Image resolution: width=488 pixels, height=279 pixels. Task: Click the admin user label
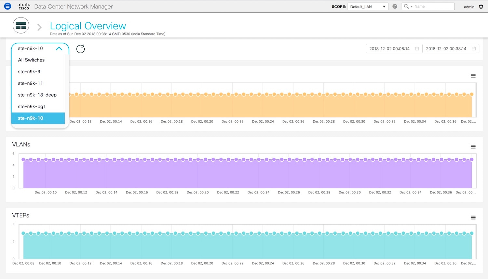click(x=469, y=7)
